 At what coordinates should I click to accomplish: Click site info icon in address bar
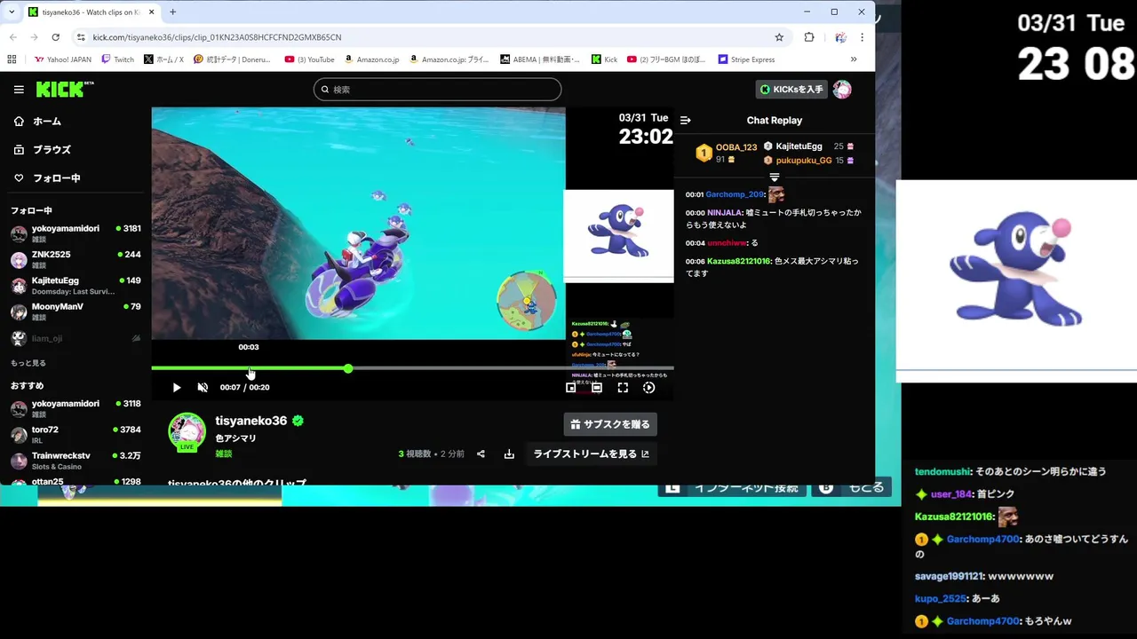tap(81, 37)
